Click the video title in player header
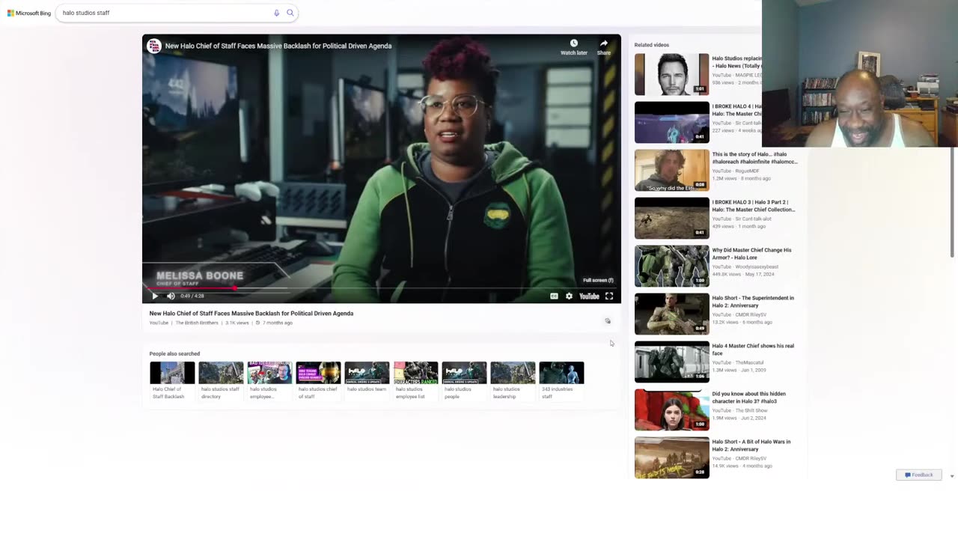Screen dimensions: 958x539 [278, 46]
